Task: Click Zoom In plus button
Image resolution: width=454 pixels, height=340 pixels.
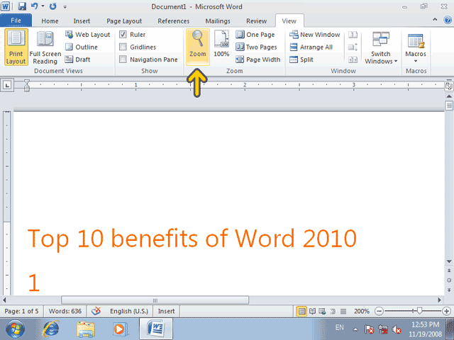Action: coord(446,311)
